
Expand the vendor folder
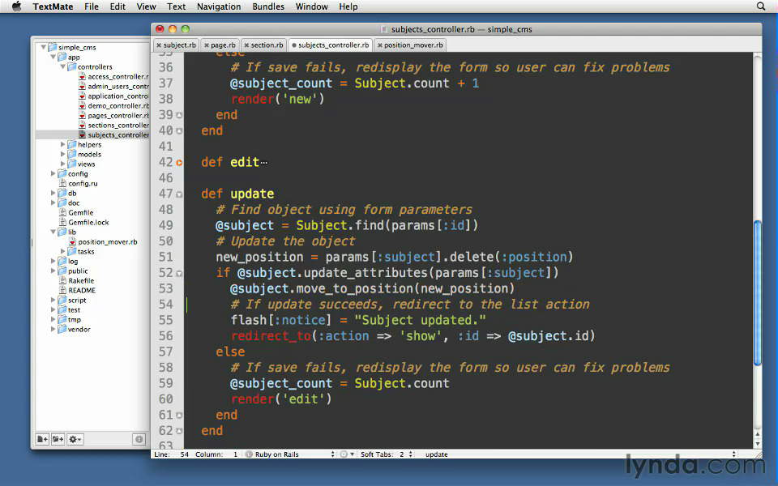[53, 329]
